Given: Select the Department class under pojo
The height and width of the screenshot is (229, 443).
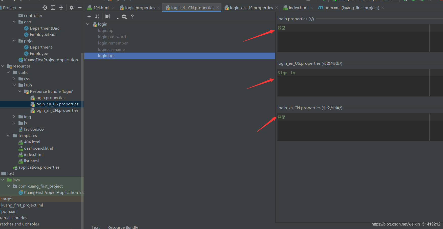Looking at the screenshot, I should (41, 47).
